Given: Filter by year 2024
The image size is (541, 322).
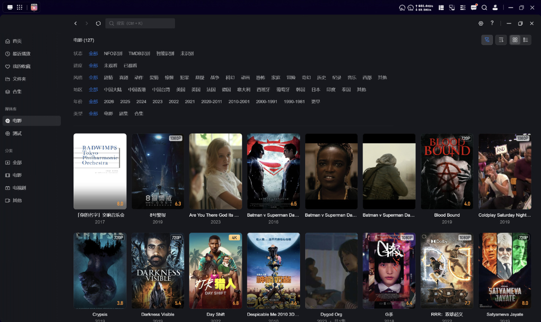Looking at the screenshot, I should (x=141, y=102).
